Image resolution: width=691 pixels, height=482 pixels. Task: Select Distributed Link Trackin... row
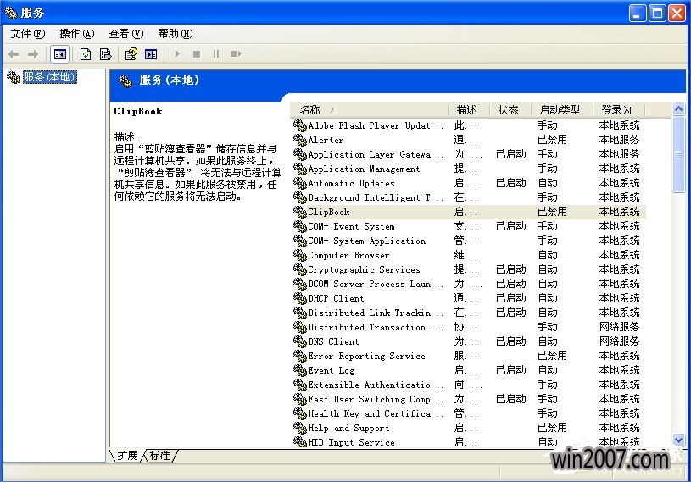(x=469, y=313)
